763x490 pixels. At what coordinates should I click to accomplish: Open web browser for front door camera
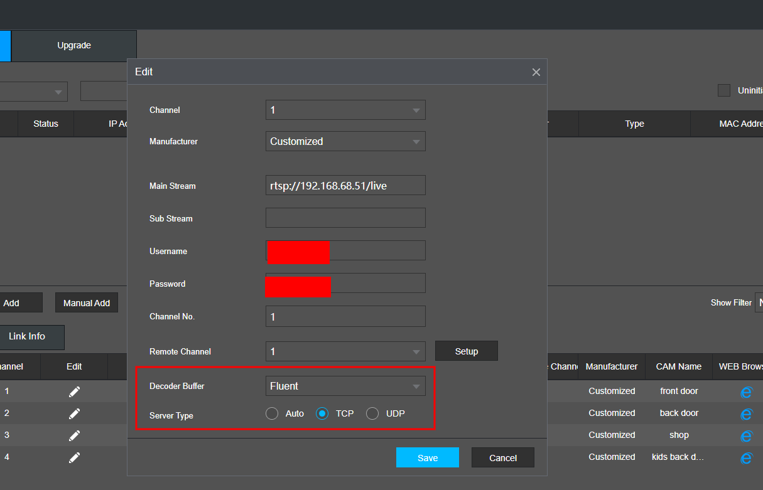click(x=746, y=392)
